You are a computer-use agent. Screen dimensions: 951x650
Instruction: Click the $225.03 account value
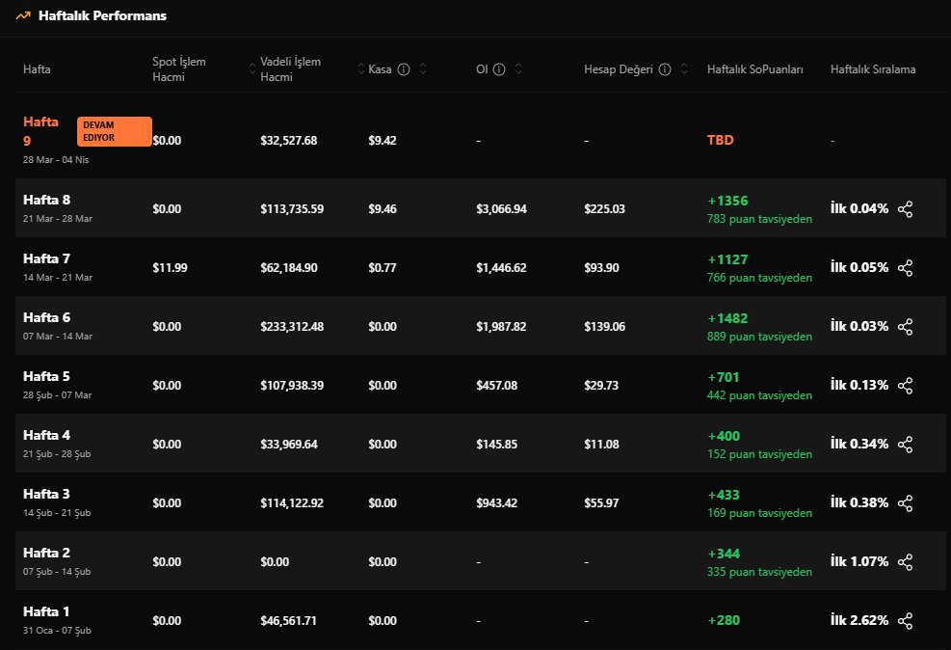(605, 209)
